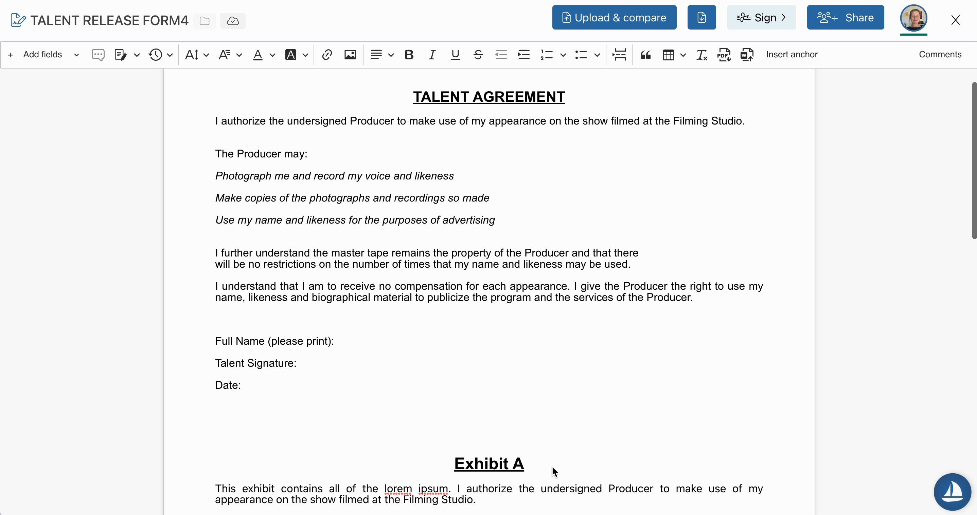Toggle underline formatting
The width and height of the screenshot is (977, 515).
pos(455,55)
